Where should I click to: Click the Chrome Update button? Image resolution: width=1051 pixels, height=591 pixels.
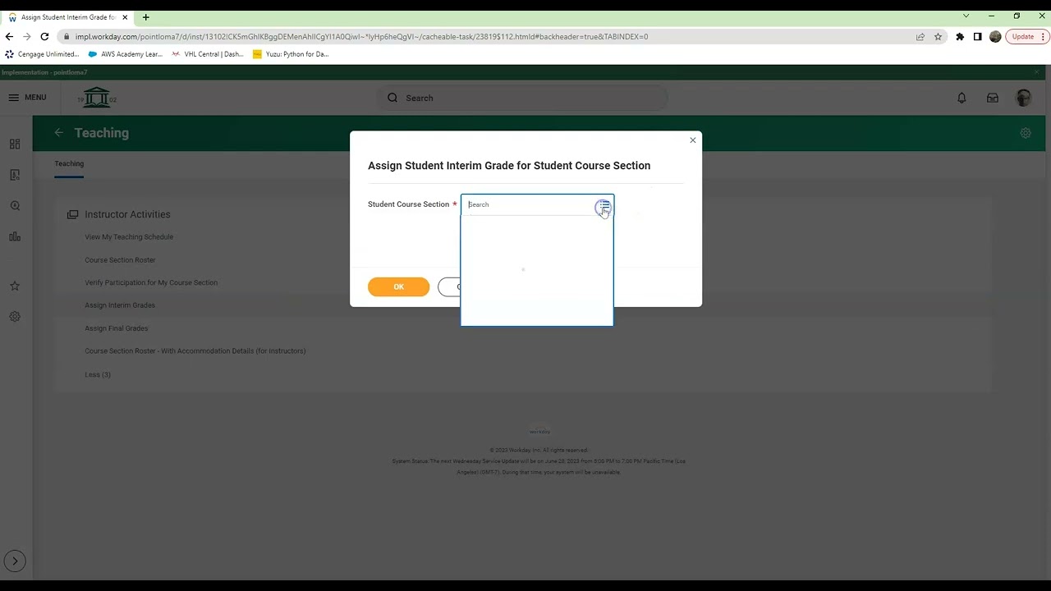1027,37
